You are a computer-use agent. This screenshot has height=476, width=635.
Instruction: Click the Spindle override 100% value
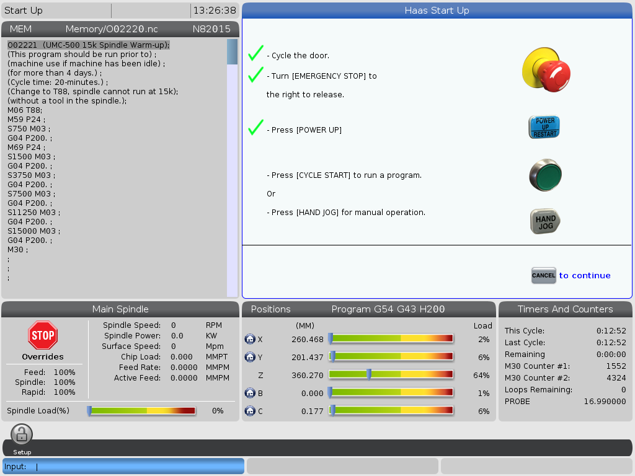coord(64,382)
